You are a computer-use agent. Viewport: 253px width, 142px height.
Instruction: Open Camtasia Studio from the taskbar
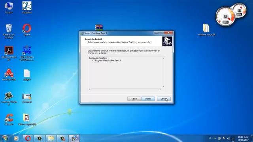[x=40, y=138]
